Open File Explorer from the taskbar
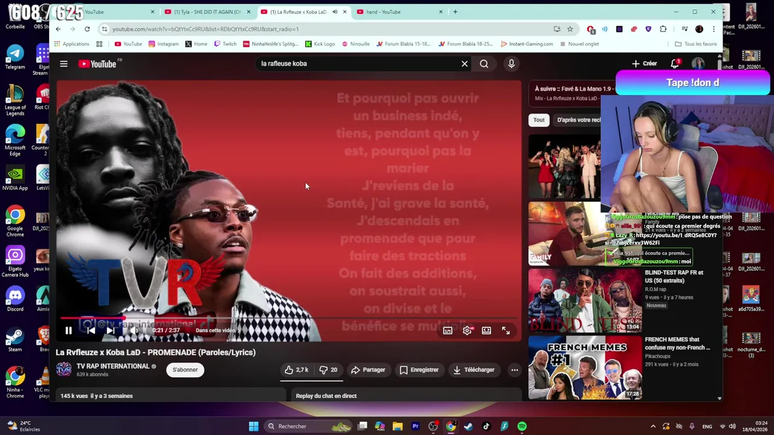Image resolution: width=774 pixels, height=435 pixels. pos(397,427)
